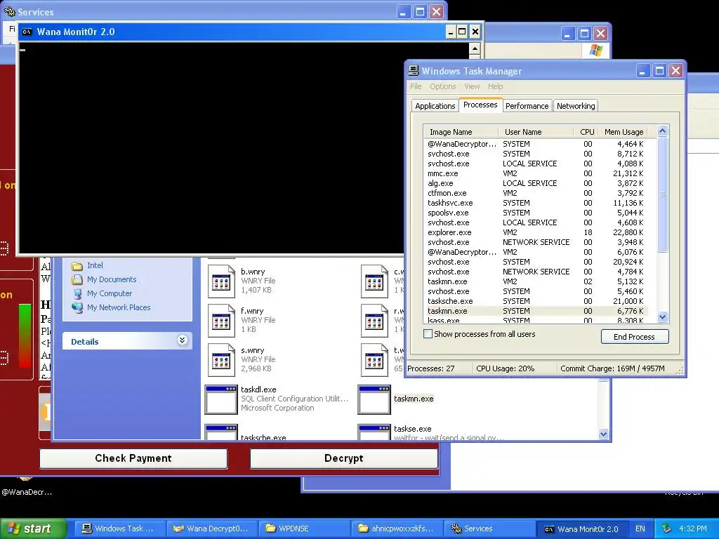
Task: Select ctfmon.exe process row
Action: [x=536, y=194]
